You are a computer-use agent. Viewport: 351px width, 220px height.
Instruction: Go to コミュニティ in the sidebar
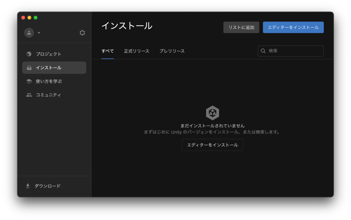54,95
